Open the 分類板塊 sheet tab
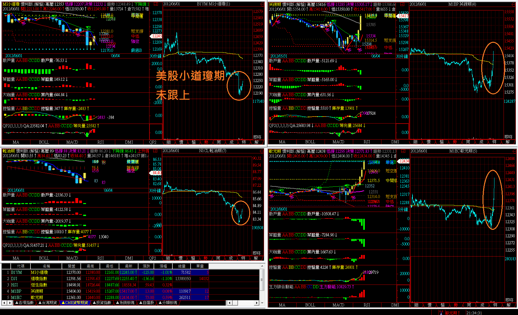Screen dimensions: 518x315 (168, 303)
